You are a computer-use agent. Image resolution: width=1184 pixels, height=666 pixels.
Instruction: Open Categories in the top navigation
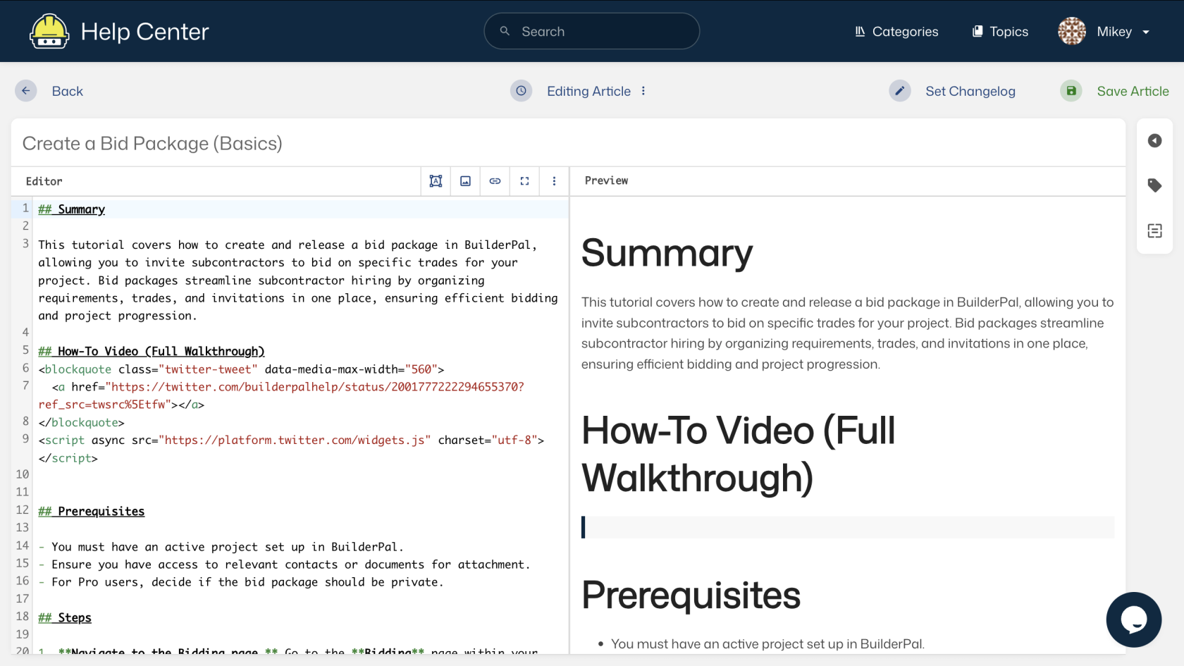pos(896,32)
